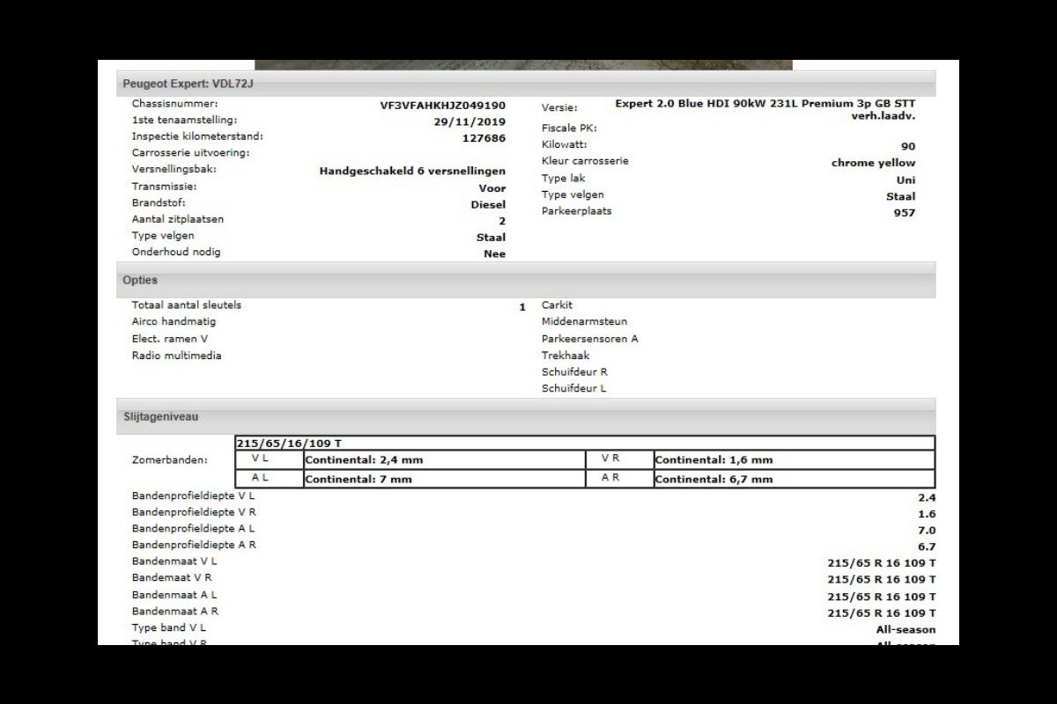This screenshot has height=704, width=1057.
Task: Click the Diesel fuel type value
Action: [488, 204]
